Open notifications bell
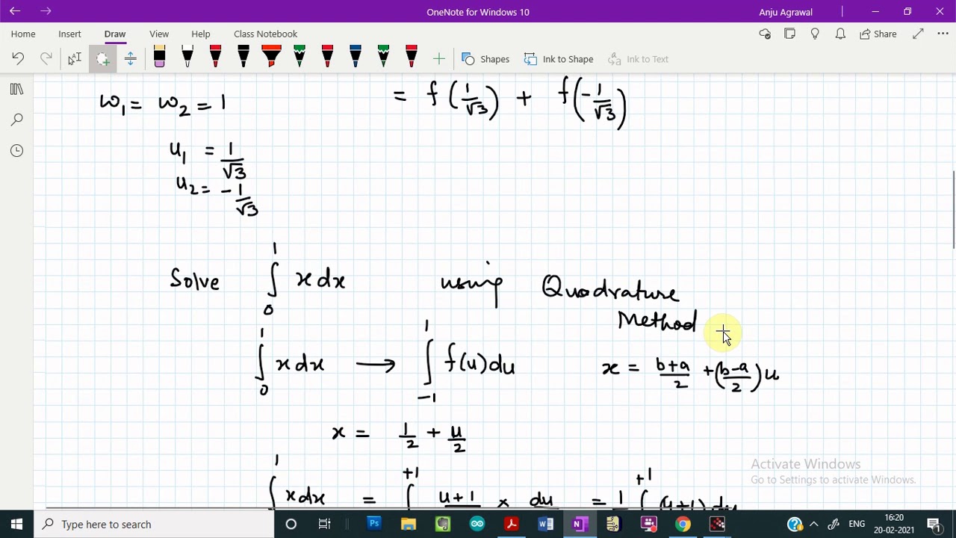956x538 pixels. click(x=840, y=34)
